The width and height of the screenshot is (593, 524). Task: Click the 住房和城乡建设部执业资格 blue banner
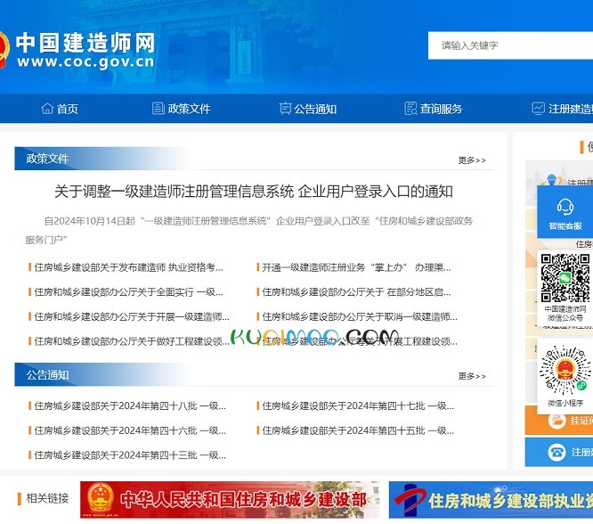[491, 499]
